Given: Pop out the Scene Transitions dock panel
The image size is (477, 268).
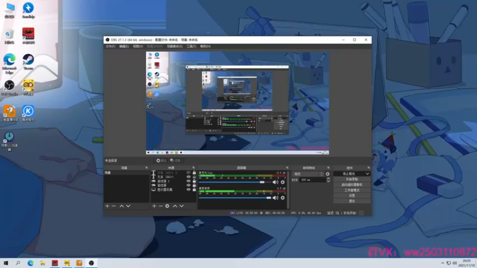Looking at the screenshot, I should (x=329, y=168).
